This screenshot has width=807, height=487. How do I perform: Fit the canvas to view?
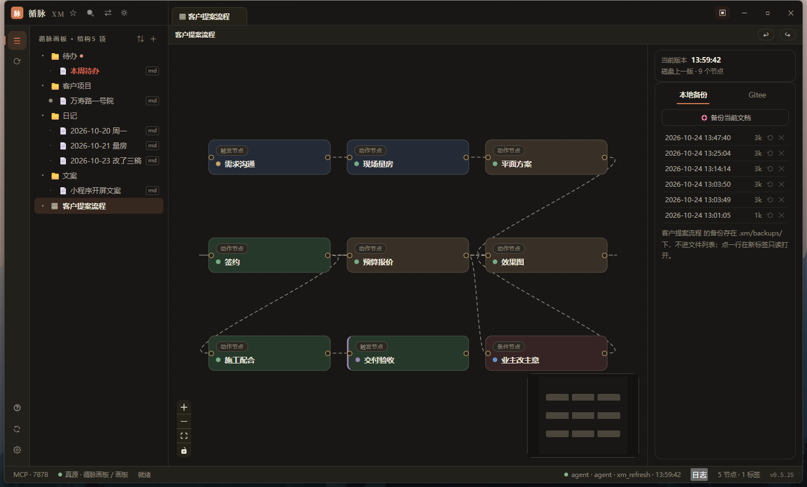(184, 436)
